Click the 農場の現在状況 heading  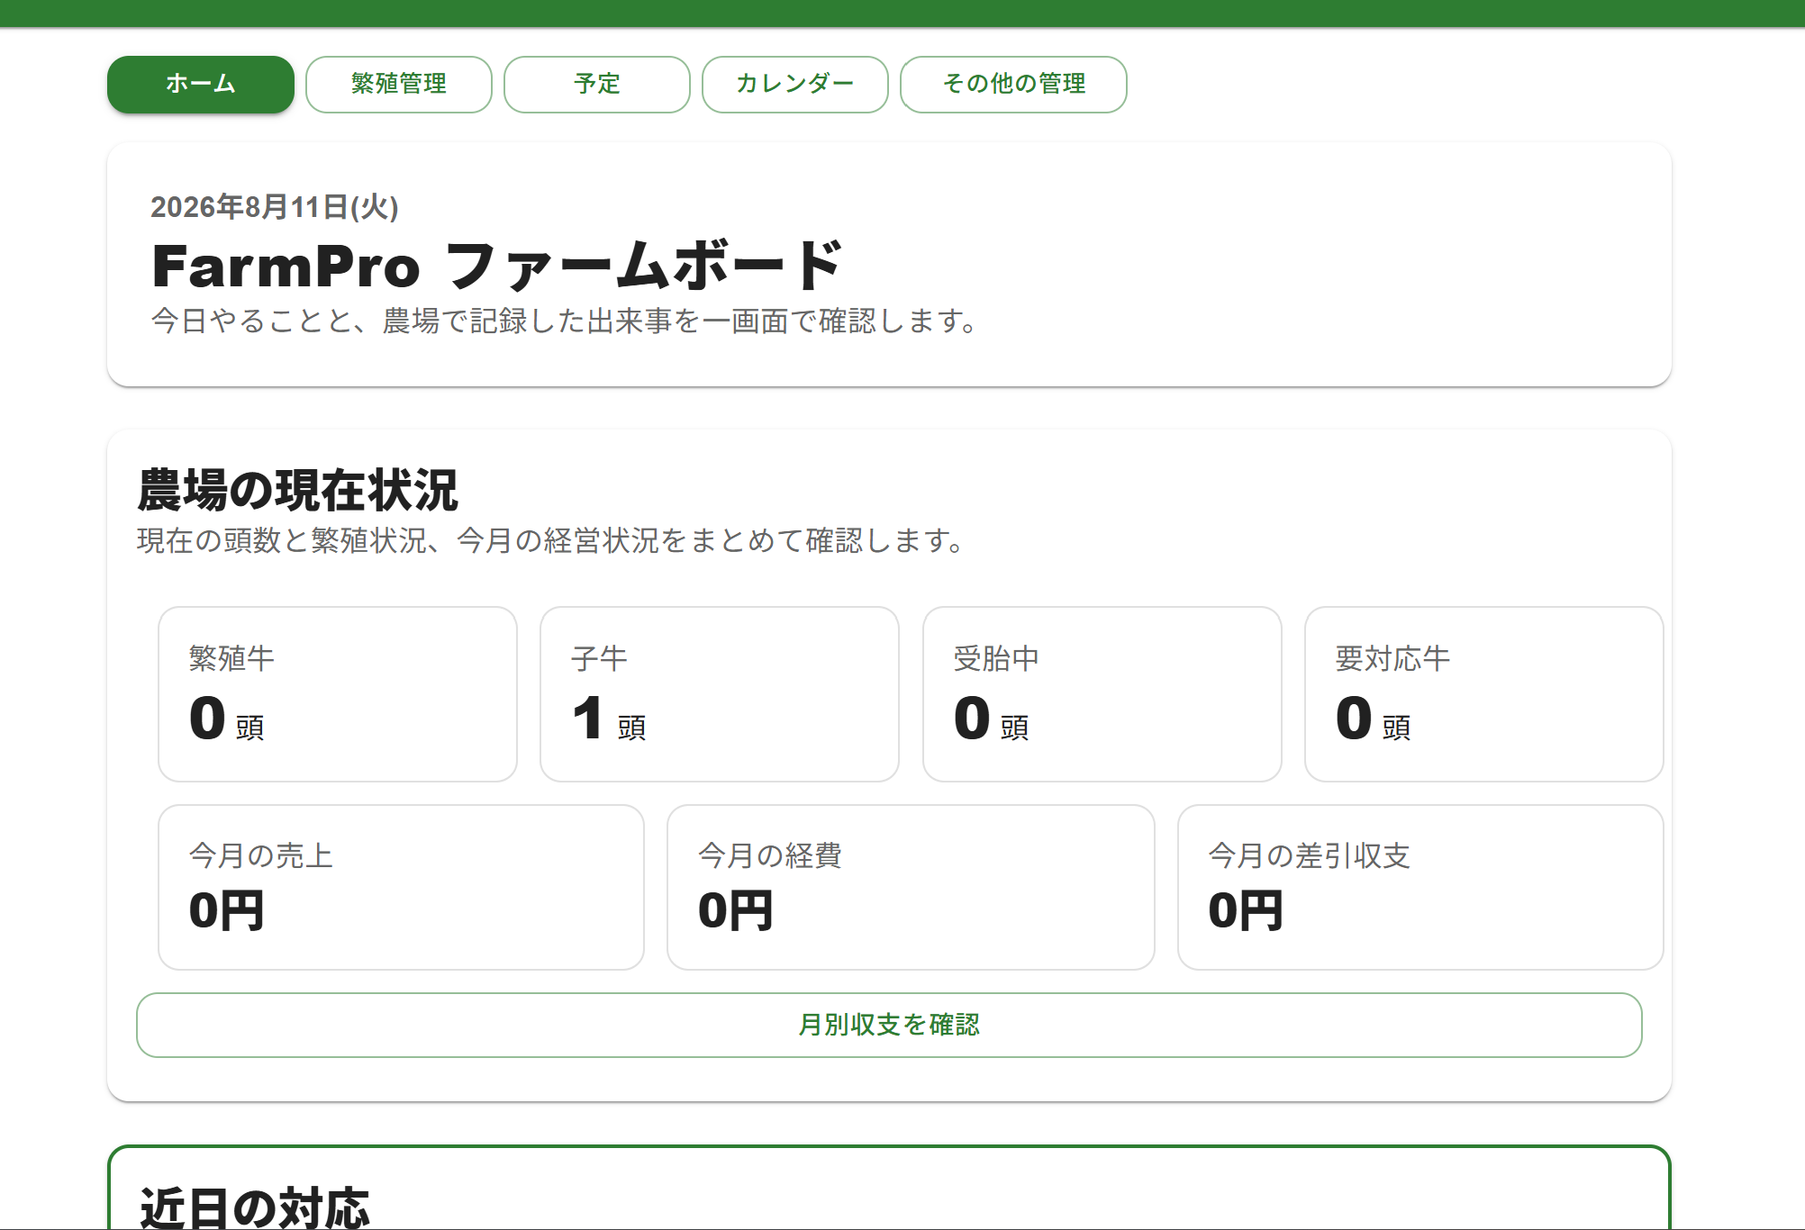[297, 491]
